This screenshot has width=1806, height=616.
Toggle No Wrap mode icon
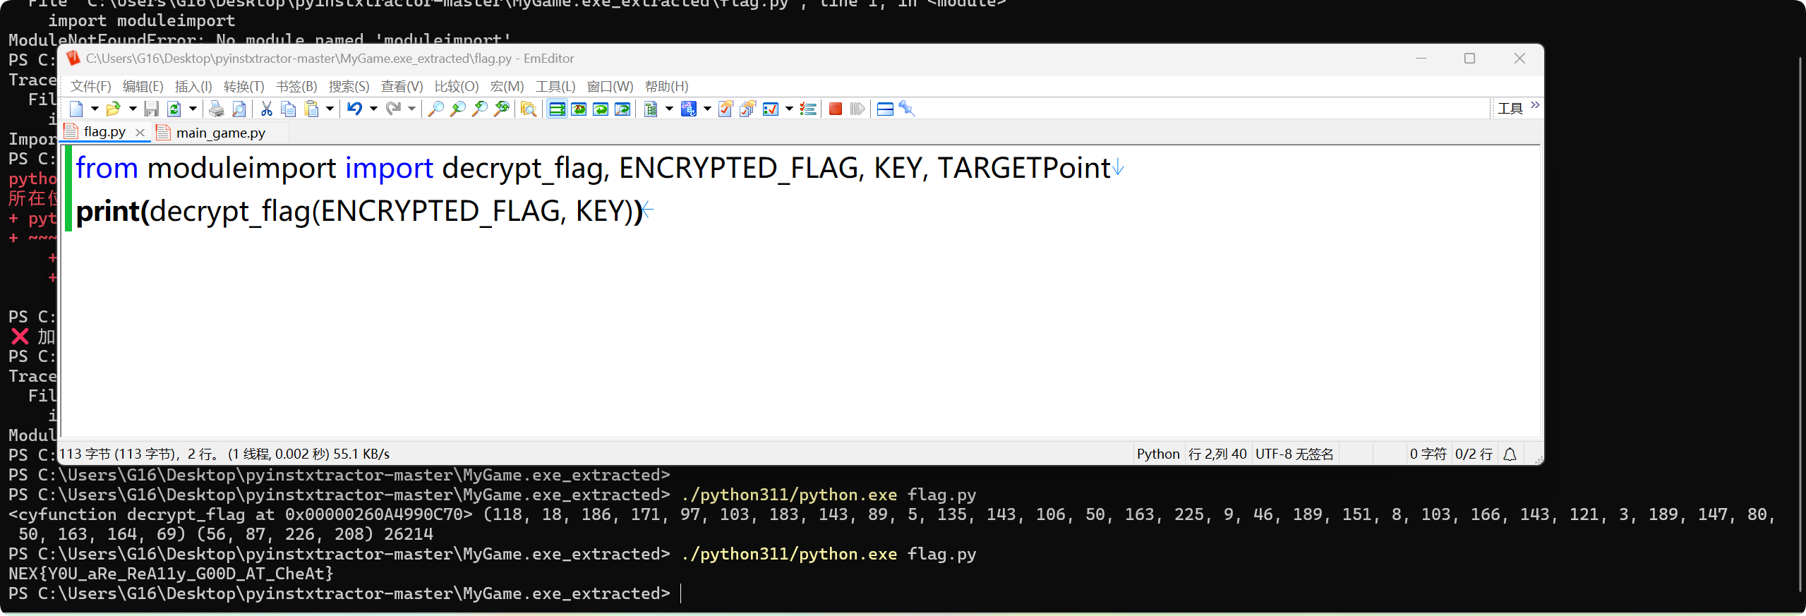[x=557, y=109]
